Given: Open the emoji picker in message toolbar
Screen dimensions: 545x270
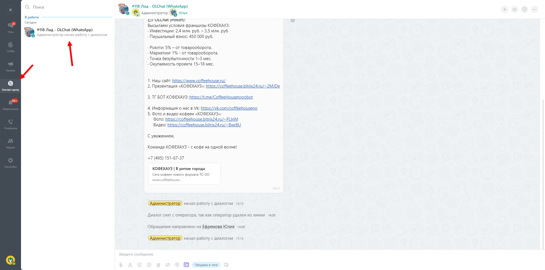Looking at the screenshot, I should tap(149, 265).
